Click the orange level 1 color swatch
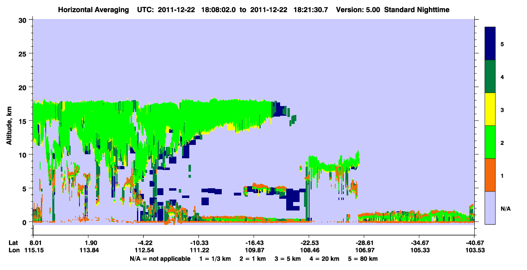Image resolution: width=527 pixels, height=270 pixels. tap(491, 174)
